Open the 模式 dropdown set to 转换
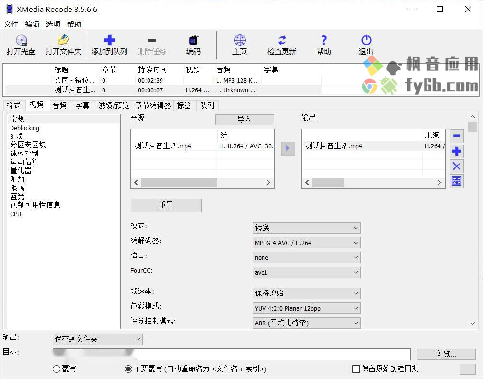 [307, 228]
